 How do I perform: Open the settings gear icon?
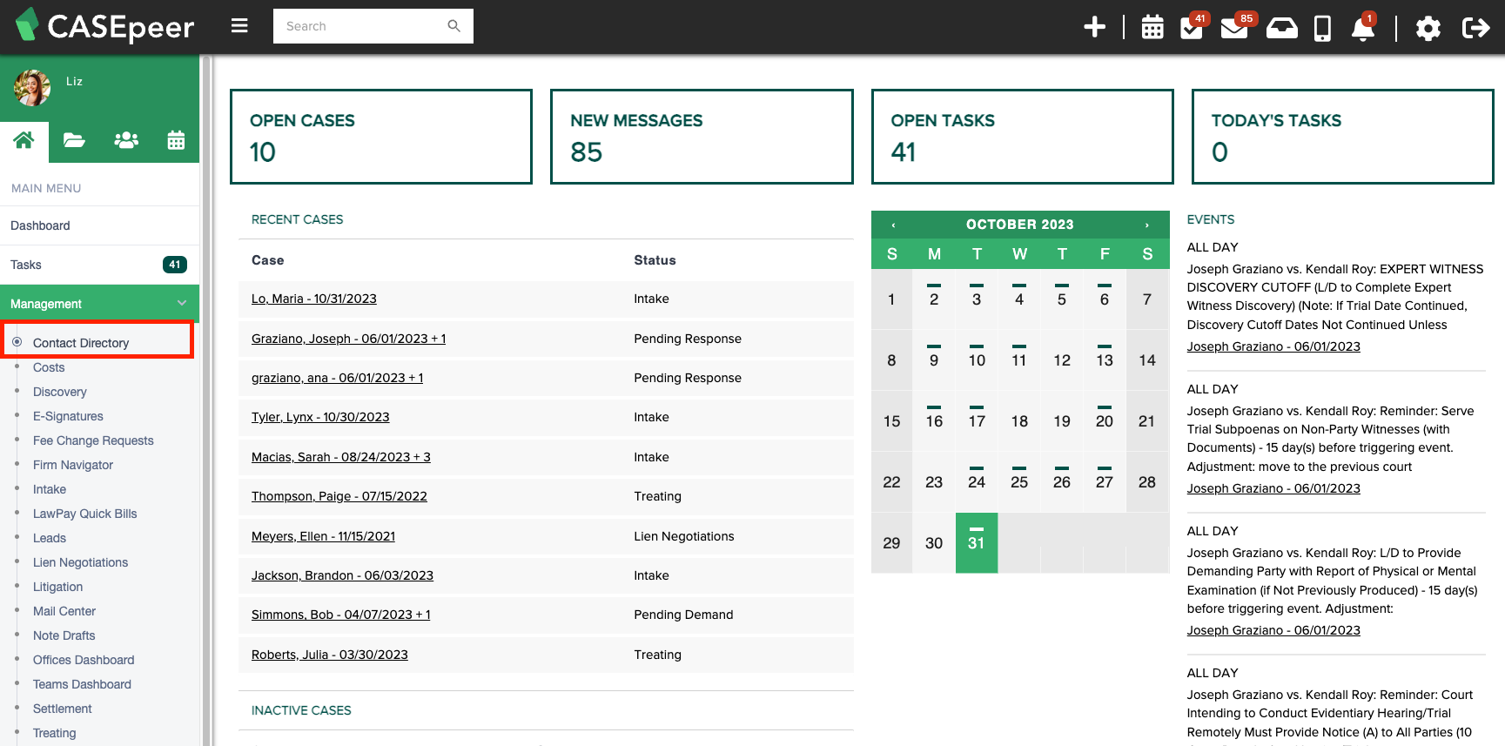click(x=1428, y=29)
